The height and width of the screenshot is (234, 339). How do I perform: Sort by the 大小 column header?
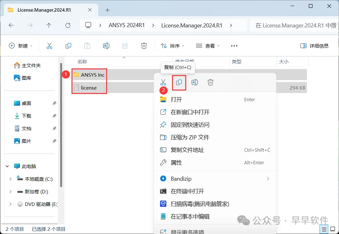284,62
